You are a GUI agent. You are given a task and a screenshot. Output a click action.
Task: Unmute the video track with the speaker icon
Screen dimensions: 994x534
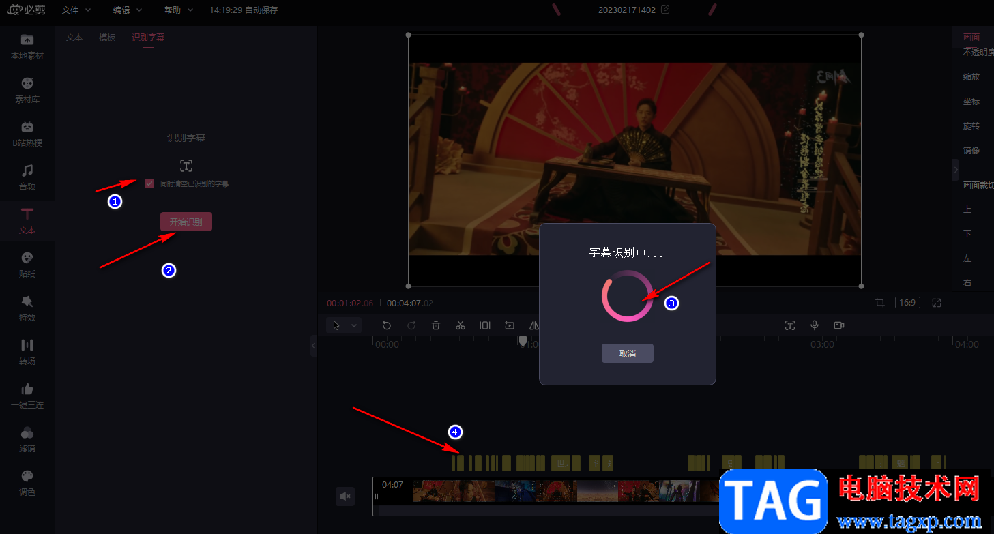[x=345, y=496]
